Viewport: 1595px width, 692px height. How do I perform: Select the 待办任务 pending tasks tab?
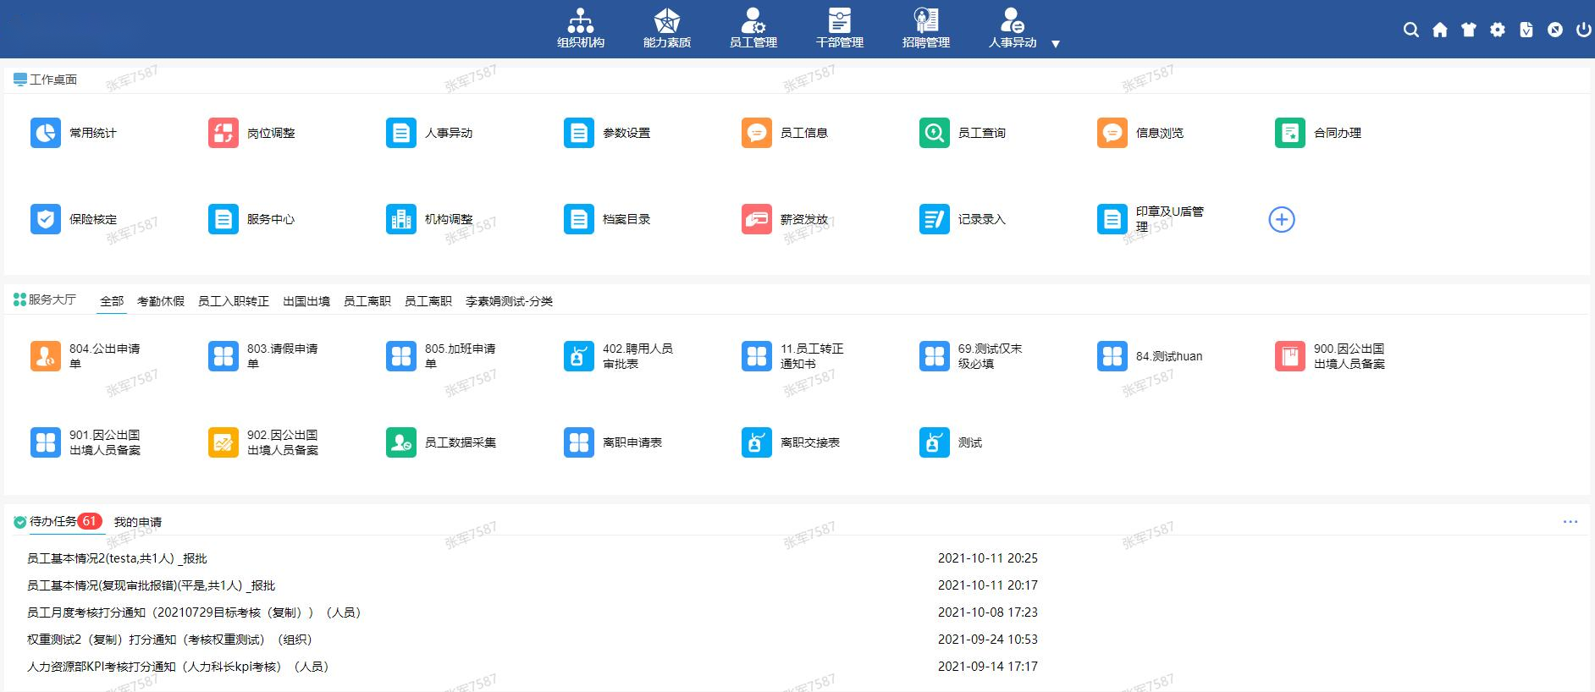click(52, 521)
